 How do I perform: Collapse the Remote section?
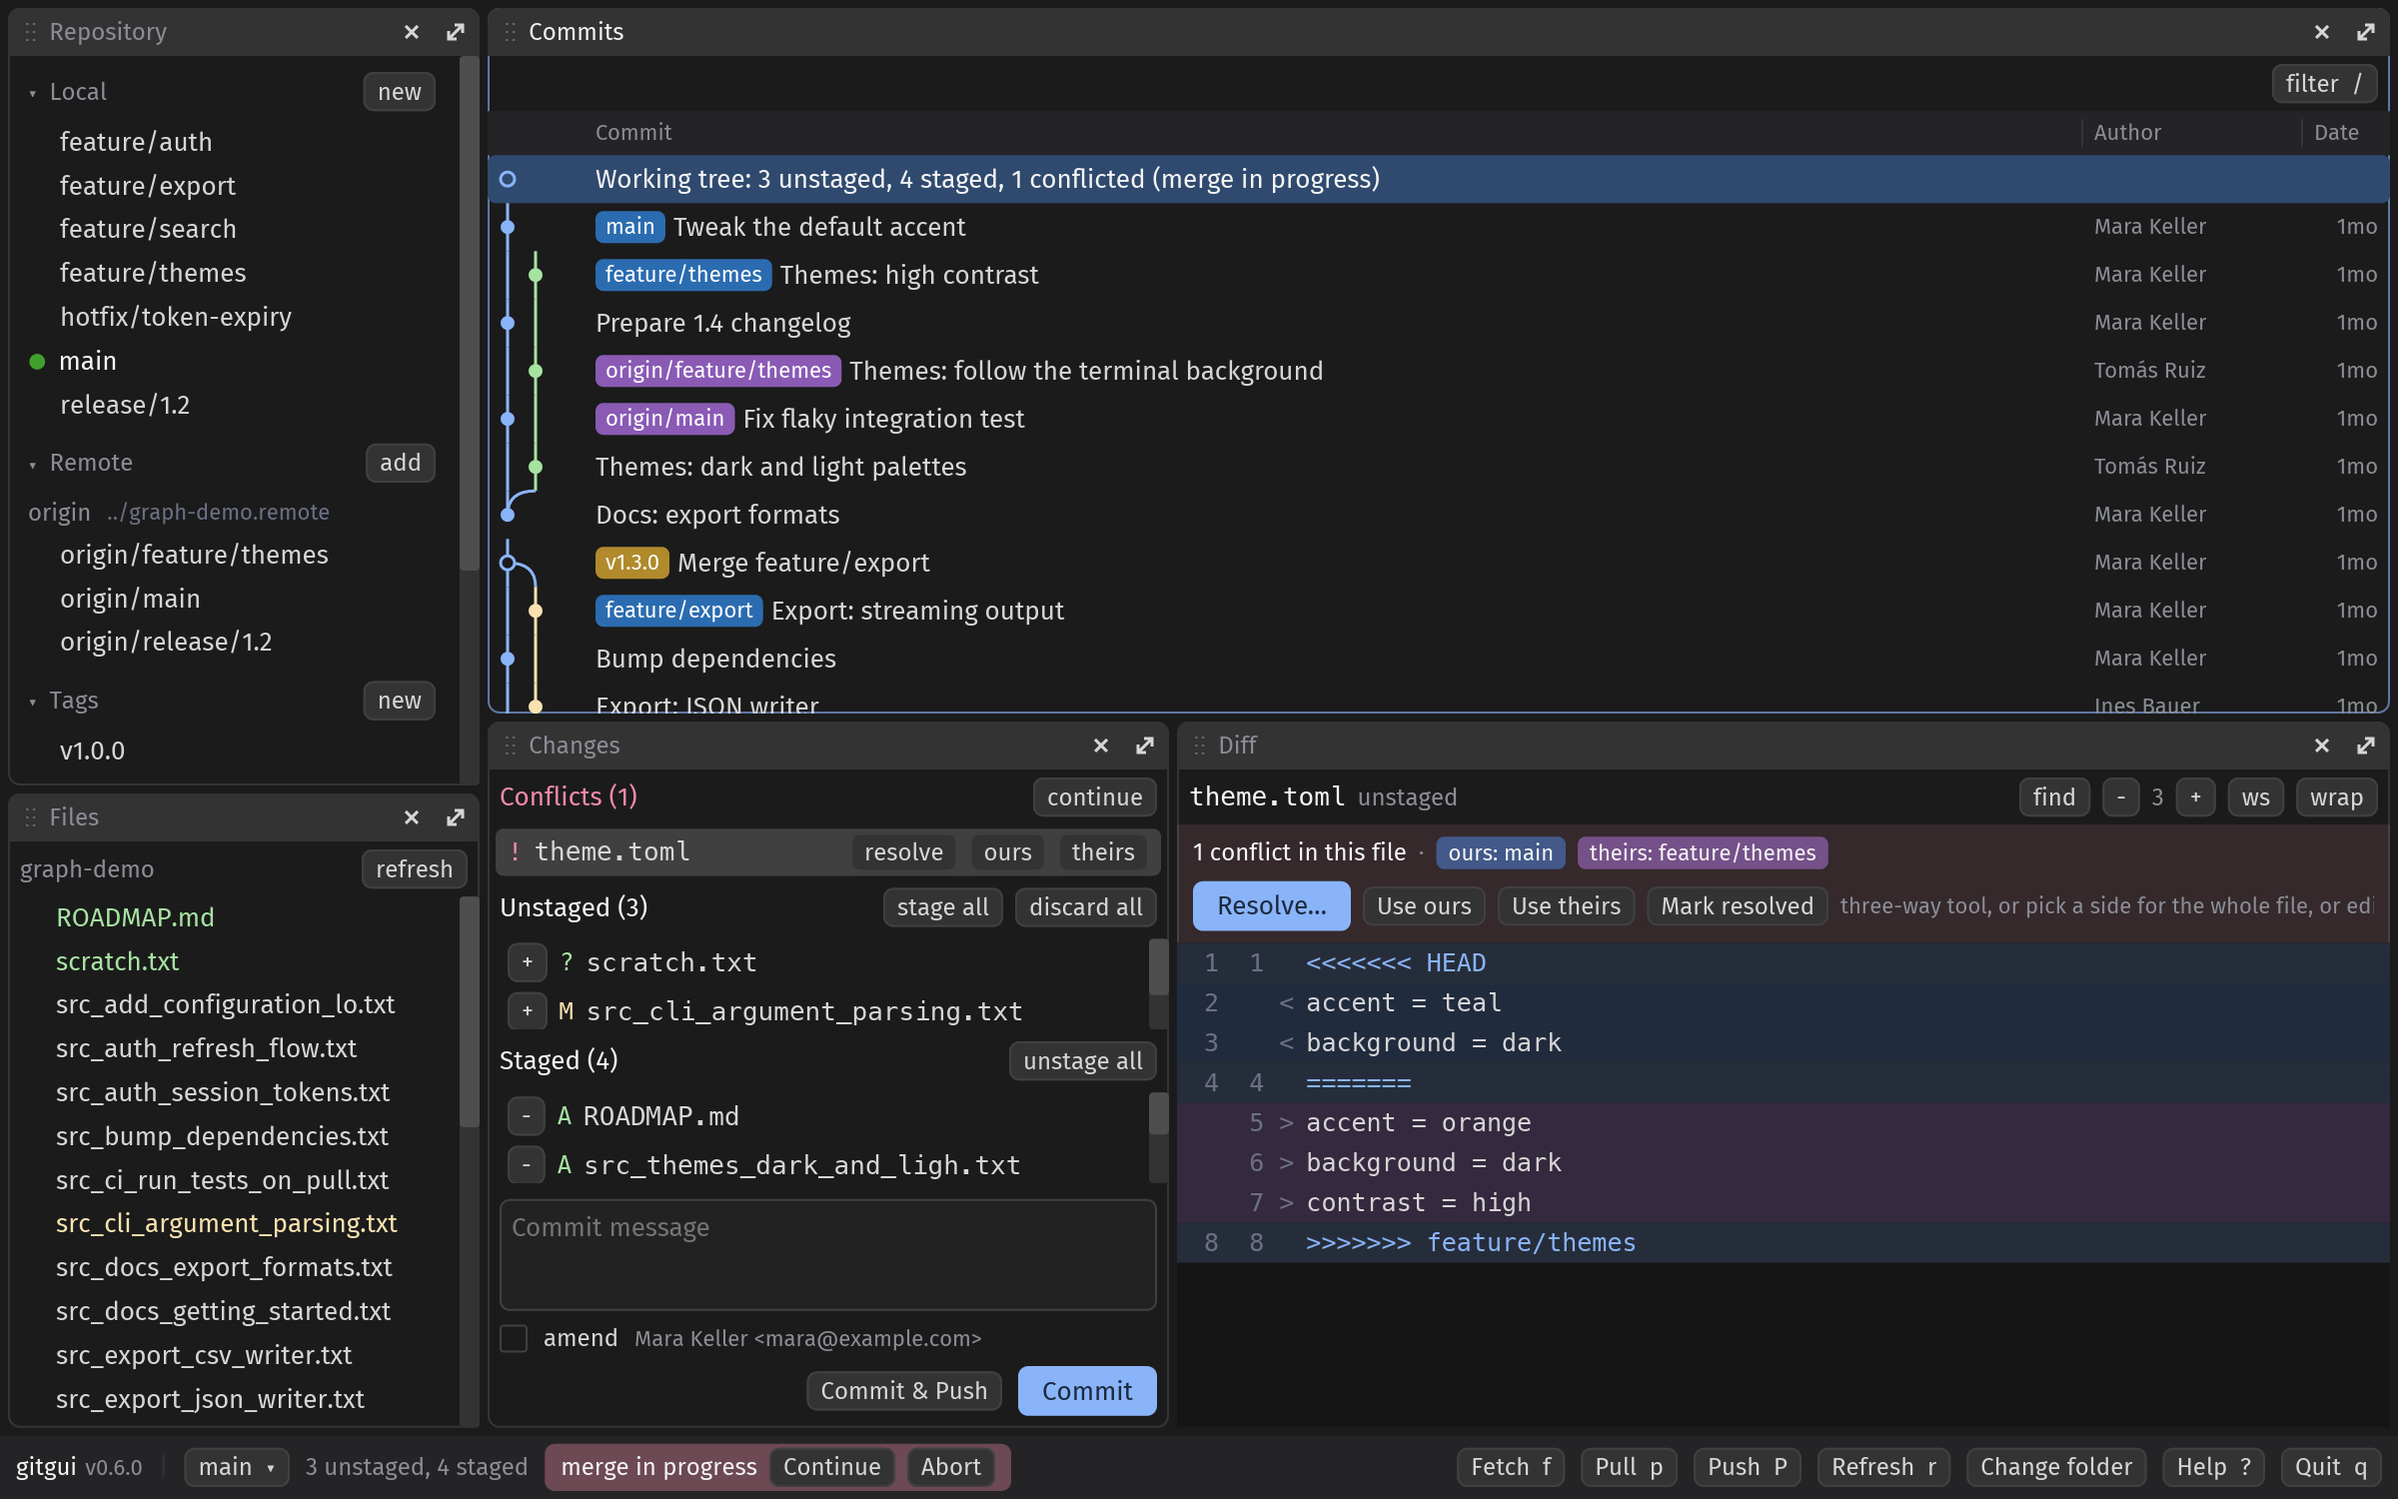pos(33,465)
